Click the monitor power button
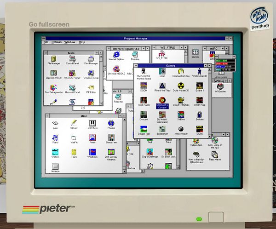The image size is (276, 229). click(216, 217)
